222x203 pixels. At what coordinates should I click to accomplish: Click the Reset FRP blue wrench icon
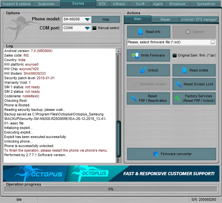pos(133,99)
